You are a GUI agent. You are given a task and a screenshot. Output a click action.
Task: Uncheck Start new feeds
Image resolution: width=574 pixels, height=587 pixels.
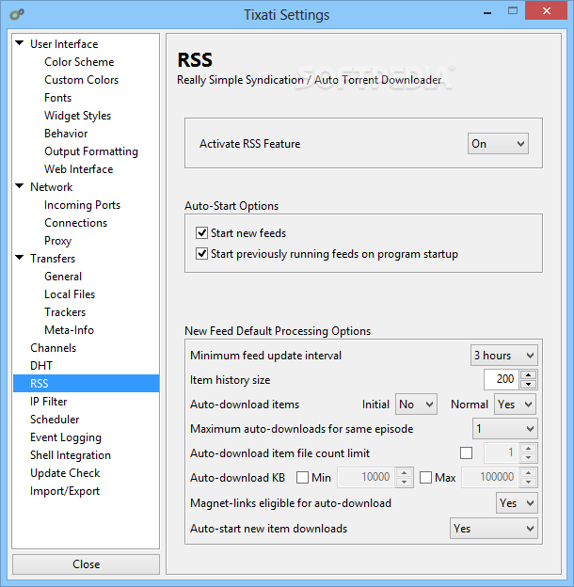point(201,233)
